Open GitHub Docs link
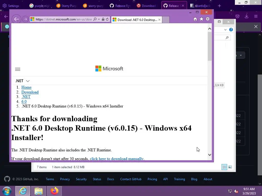 pos(111,179)
